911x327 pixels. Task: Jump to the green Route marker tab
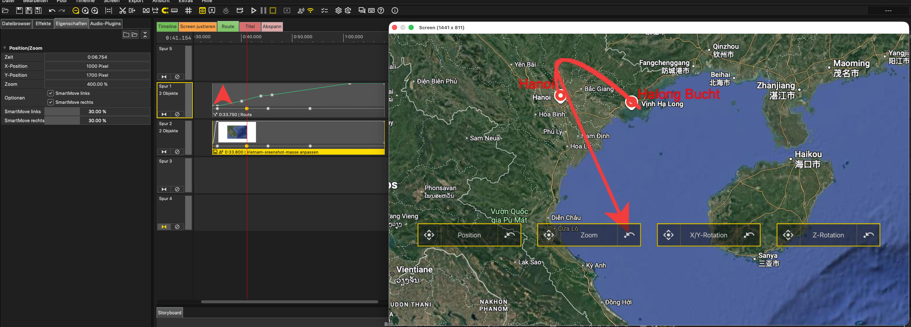click(x=228, y=27)
